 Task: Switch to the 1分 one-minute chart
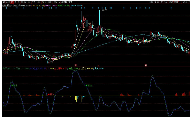[29, 2]
